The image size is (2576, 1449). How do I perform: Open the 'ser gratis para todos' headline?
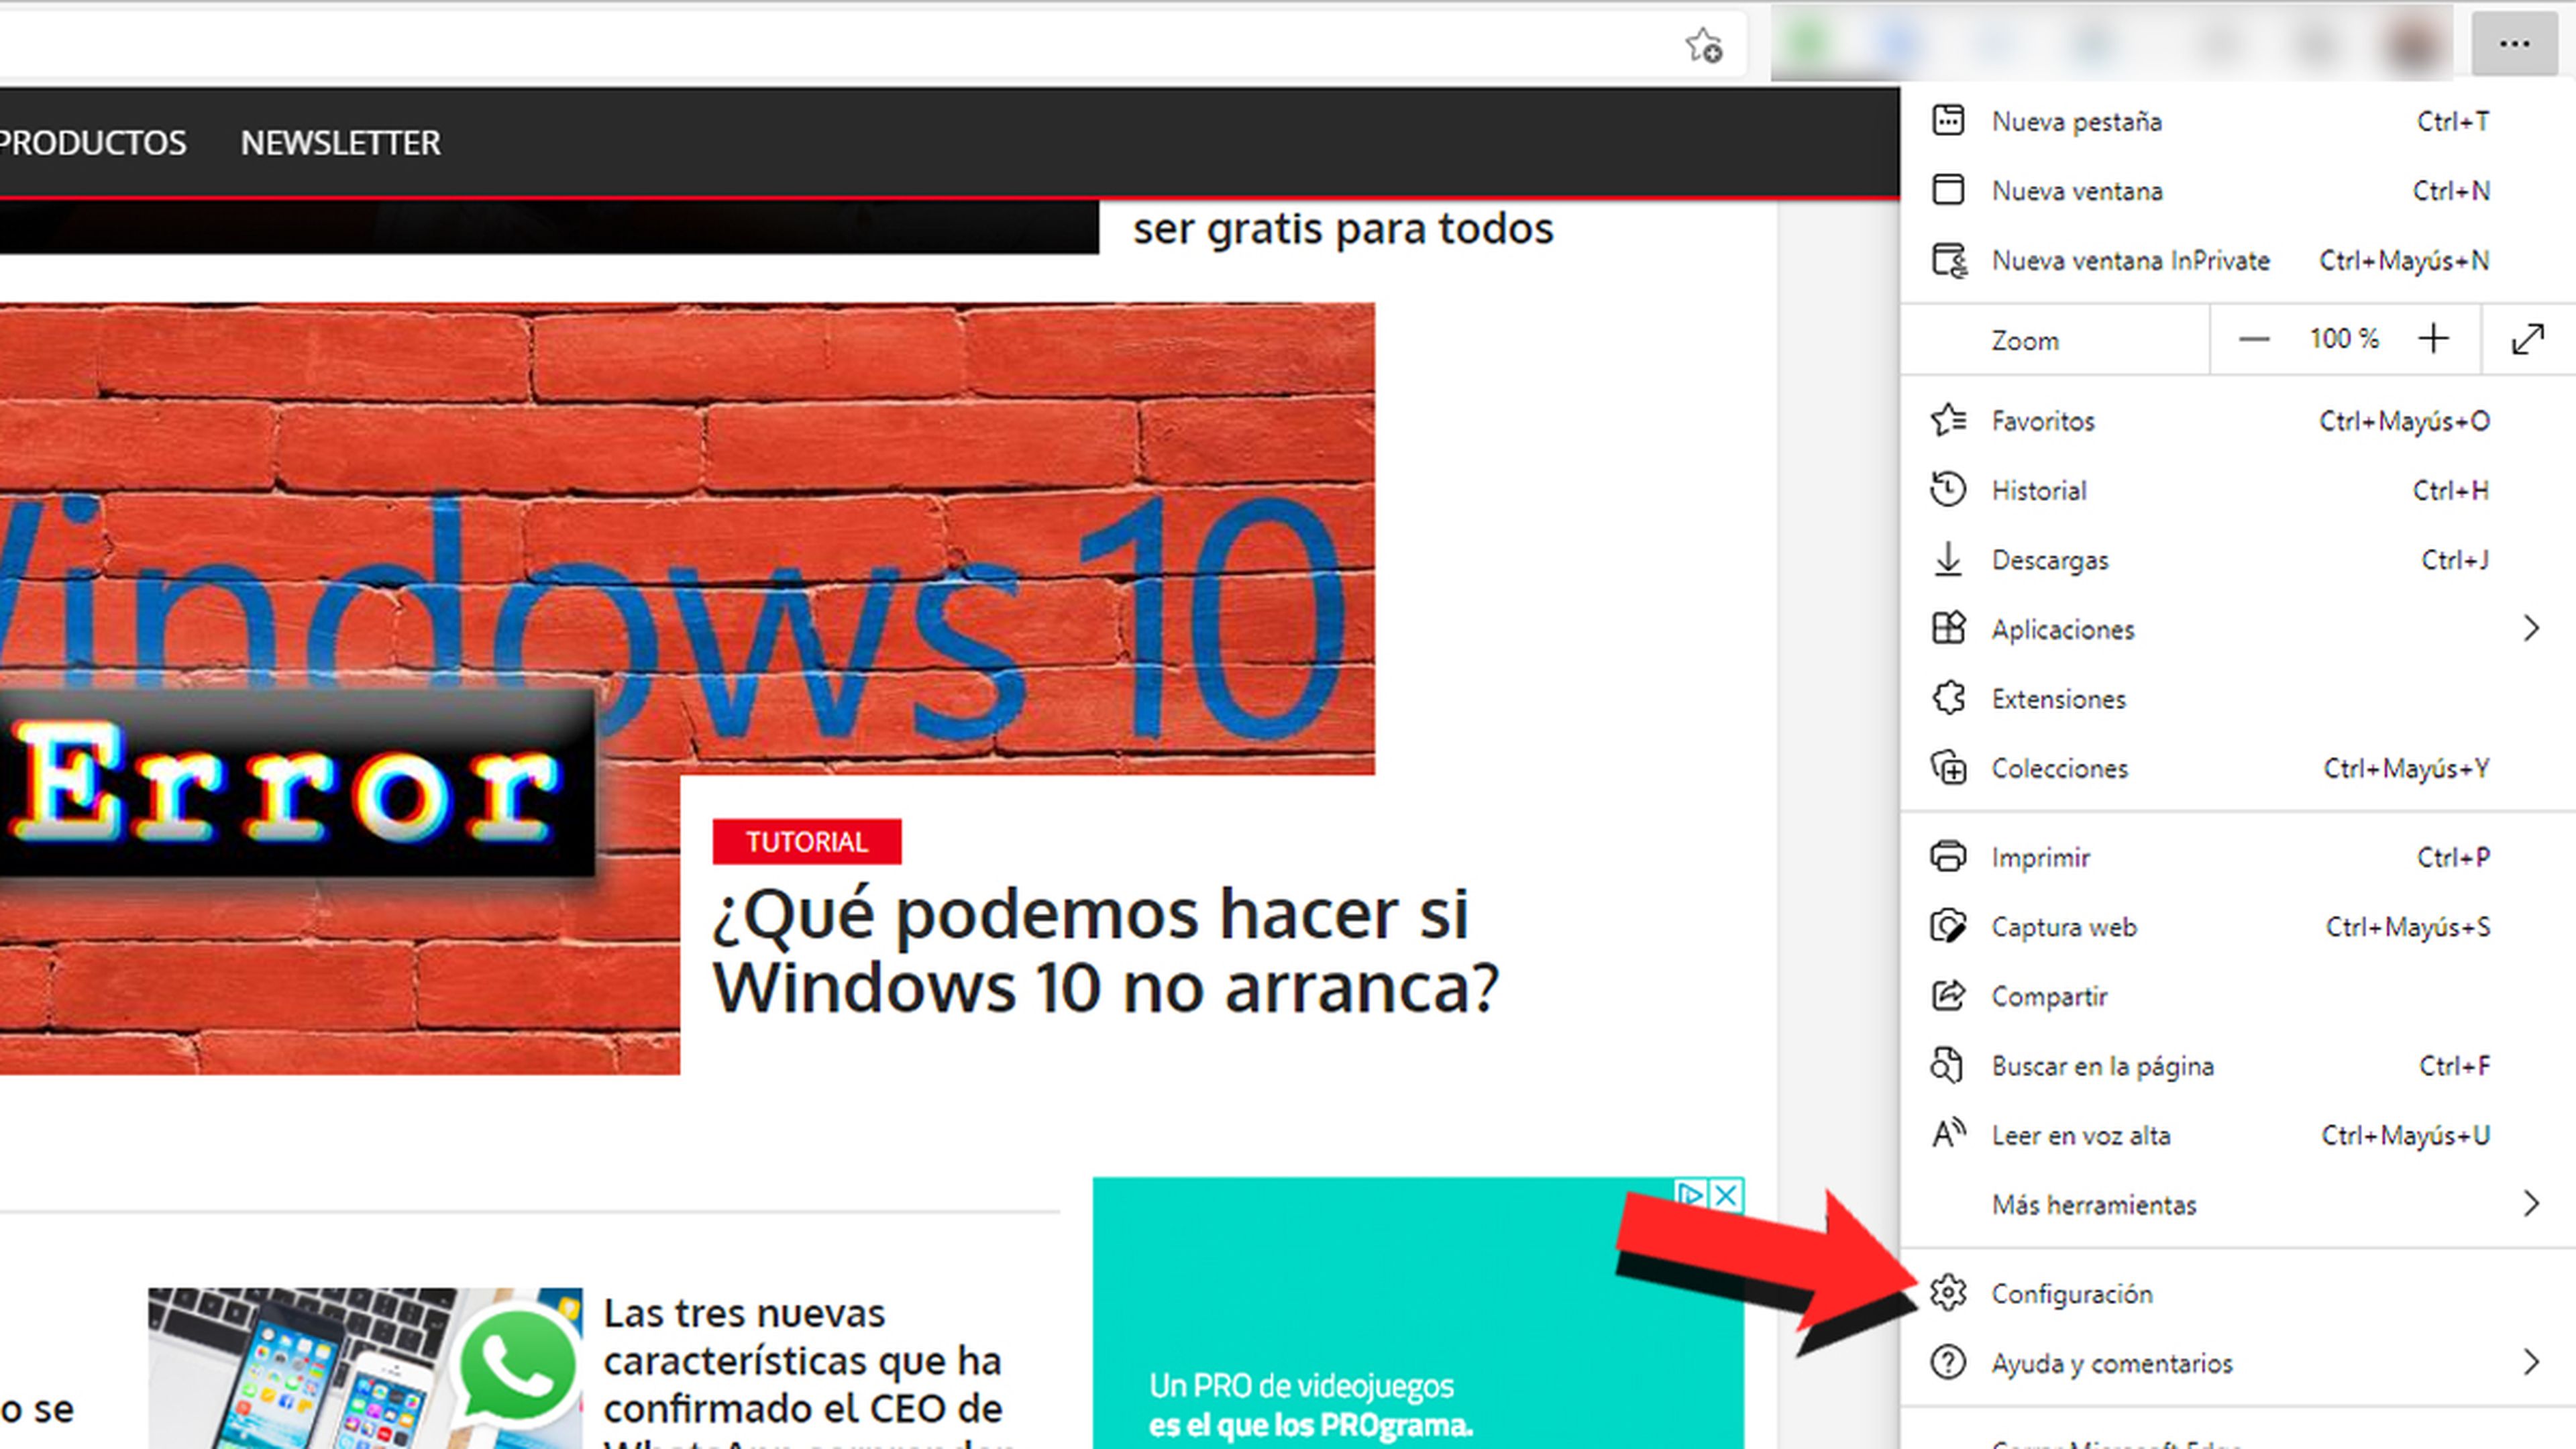[1343, 229]
